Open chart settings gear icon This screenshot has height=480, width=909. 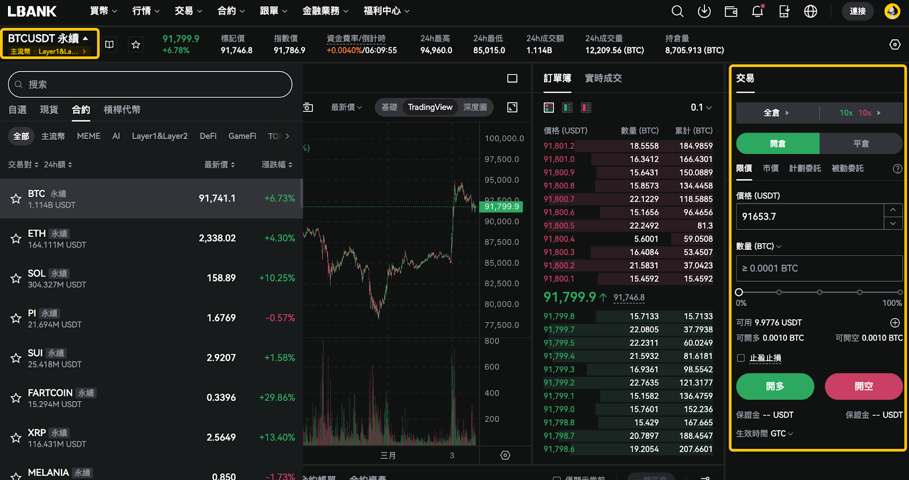(x=505, y=455)
